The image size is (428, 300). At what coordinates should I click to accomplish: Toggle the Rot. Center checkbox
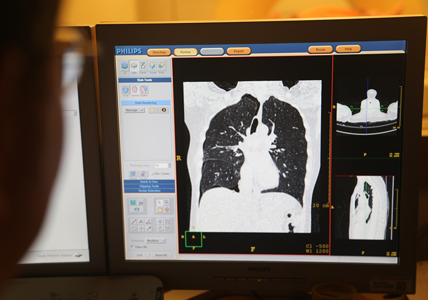click(x=151, y=174)
